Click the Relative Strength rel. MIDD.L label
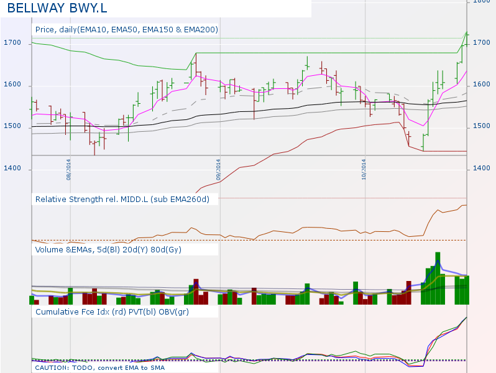 pyautogui.click(x=122, y=200)
